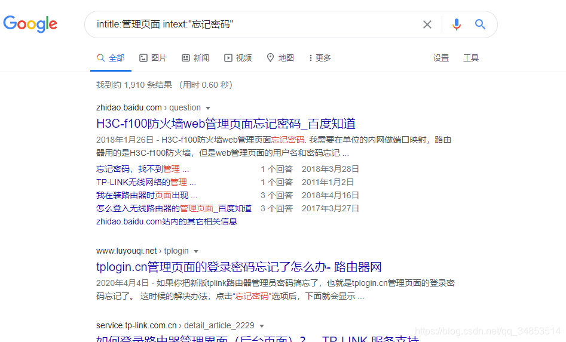Screen dimensions: 566x342
Task: Open H3C-f100防火墙web管理页面忘记密码 result
Action: click(x=225, y=124)
